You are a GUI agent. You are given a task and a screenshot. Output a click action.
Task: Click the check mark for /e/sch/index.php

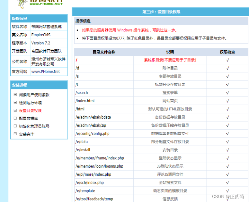point(227,183)
